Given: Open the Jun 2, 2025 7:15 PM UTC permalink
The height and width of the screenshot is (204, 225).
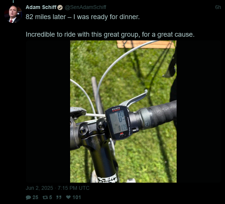Looking at the screenshot, I should pyautogui.click(x=57, y=188).
